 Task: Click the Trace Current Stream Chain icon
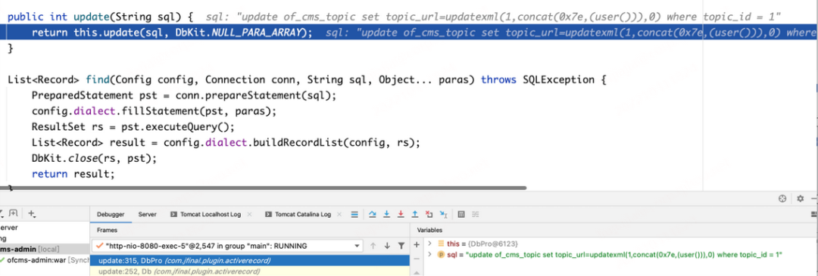click(x=475, y=214)
